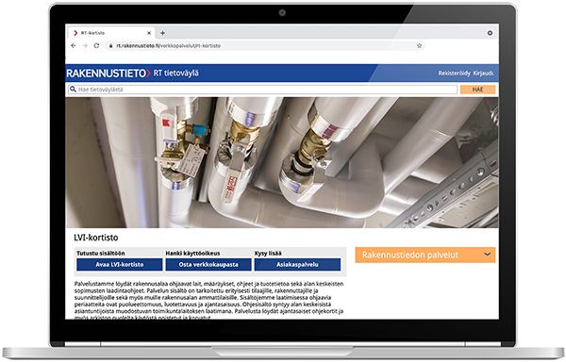Click the Avaa LVI-kortisto button

pos(120,264)
